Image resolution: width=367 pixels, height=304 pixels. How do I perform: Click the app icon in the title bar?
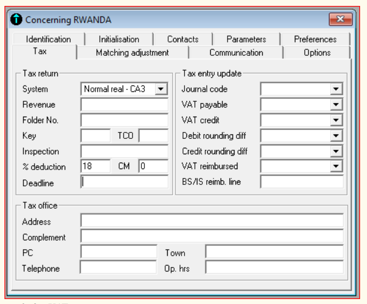point(16,19)
